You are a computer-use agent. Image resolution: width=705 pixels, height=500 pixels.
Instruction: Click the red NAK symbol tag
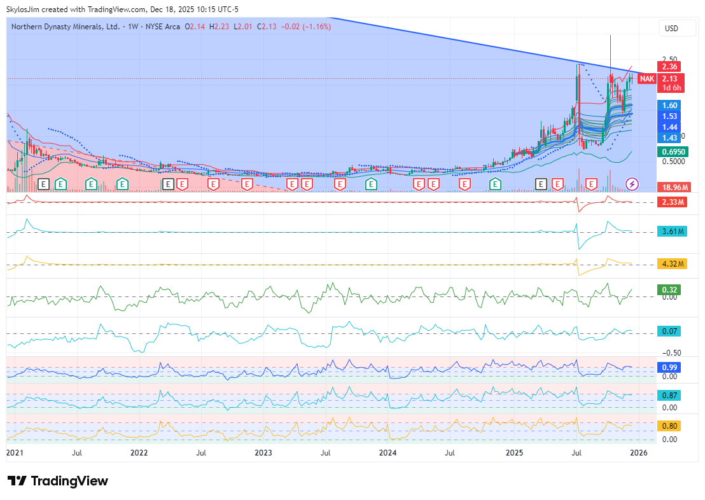(x=647, y=79)
